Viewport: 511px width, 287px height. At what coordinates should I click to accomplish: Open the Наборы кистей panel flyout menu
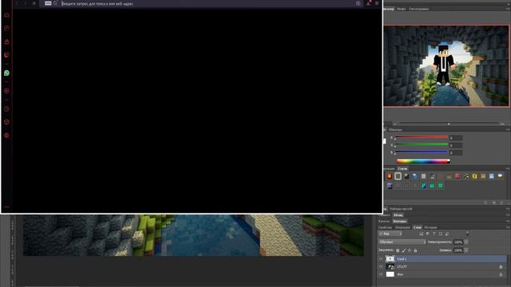point(508,209)
